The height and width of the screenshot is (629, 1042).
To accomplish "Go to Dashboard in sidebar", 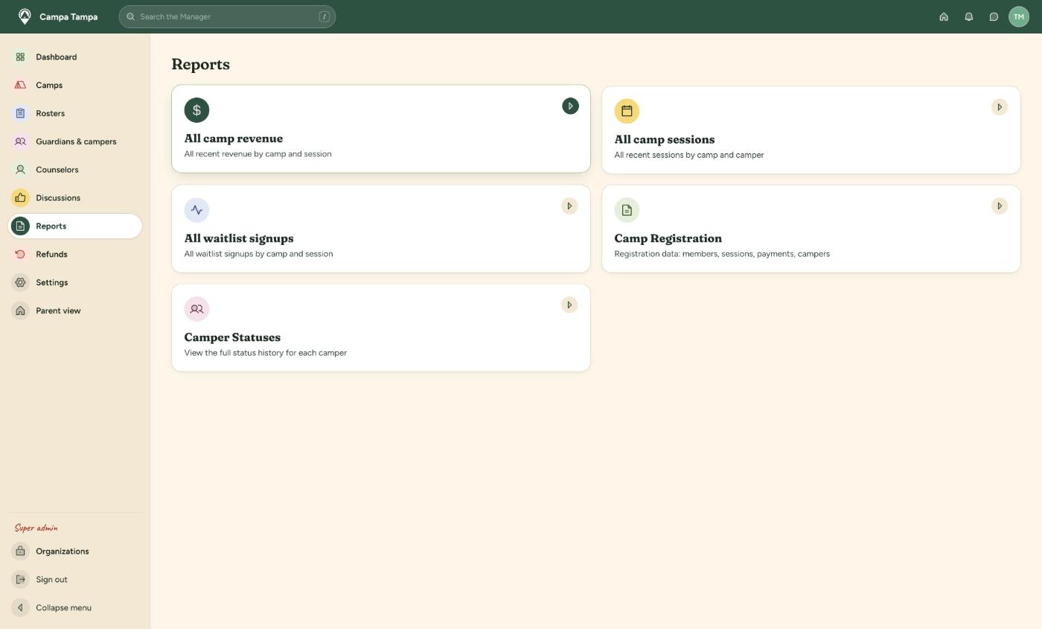I will [75, 57].
